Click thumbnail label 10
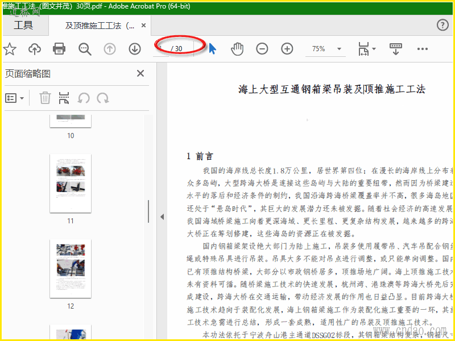 point(71,136)
